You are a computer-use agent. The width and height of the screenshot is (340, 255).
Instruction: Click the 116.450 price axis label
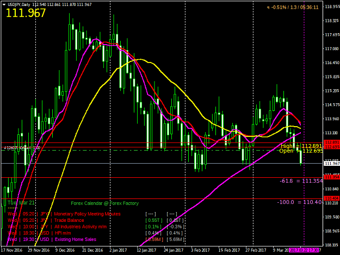coord(332,63)
